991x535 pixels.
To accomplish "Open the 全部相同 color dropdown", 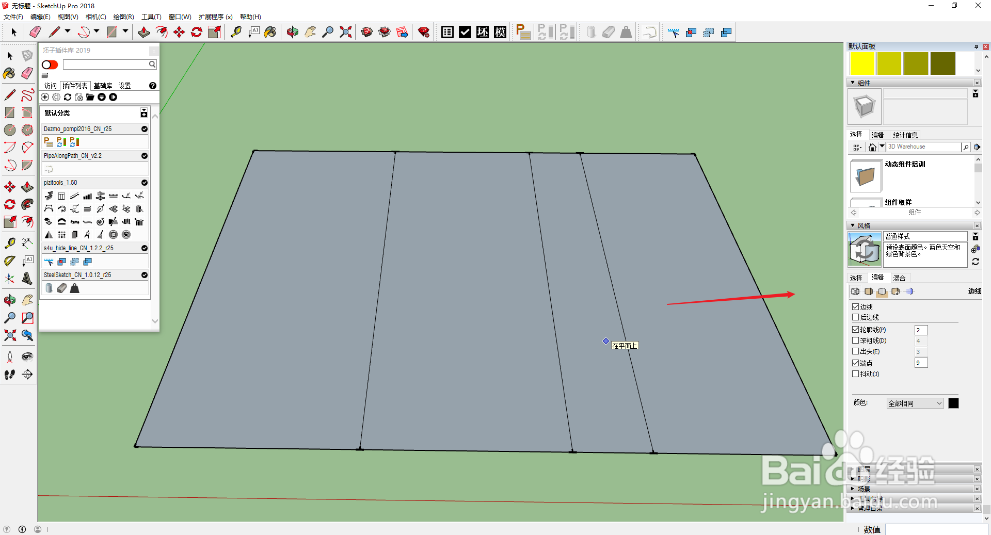I will pyautogui.click(x=915, y=403).
